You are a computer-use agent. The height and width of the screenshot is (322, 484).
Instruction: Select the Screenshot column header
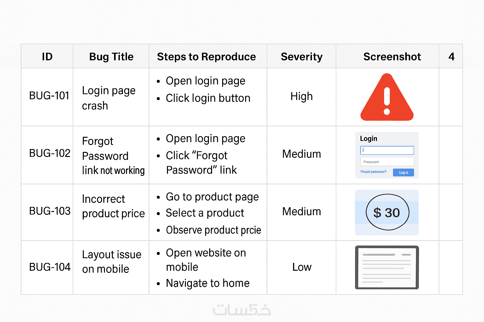pos(392,57)
